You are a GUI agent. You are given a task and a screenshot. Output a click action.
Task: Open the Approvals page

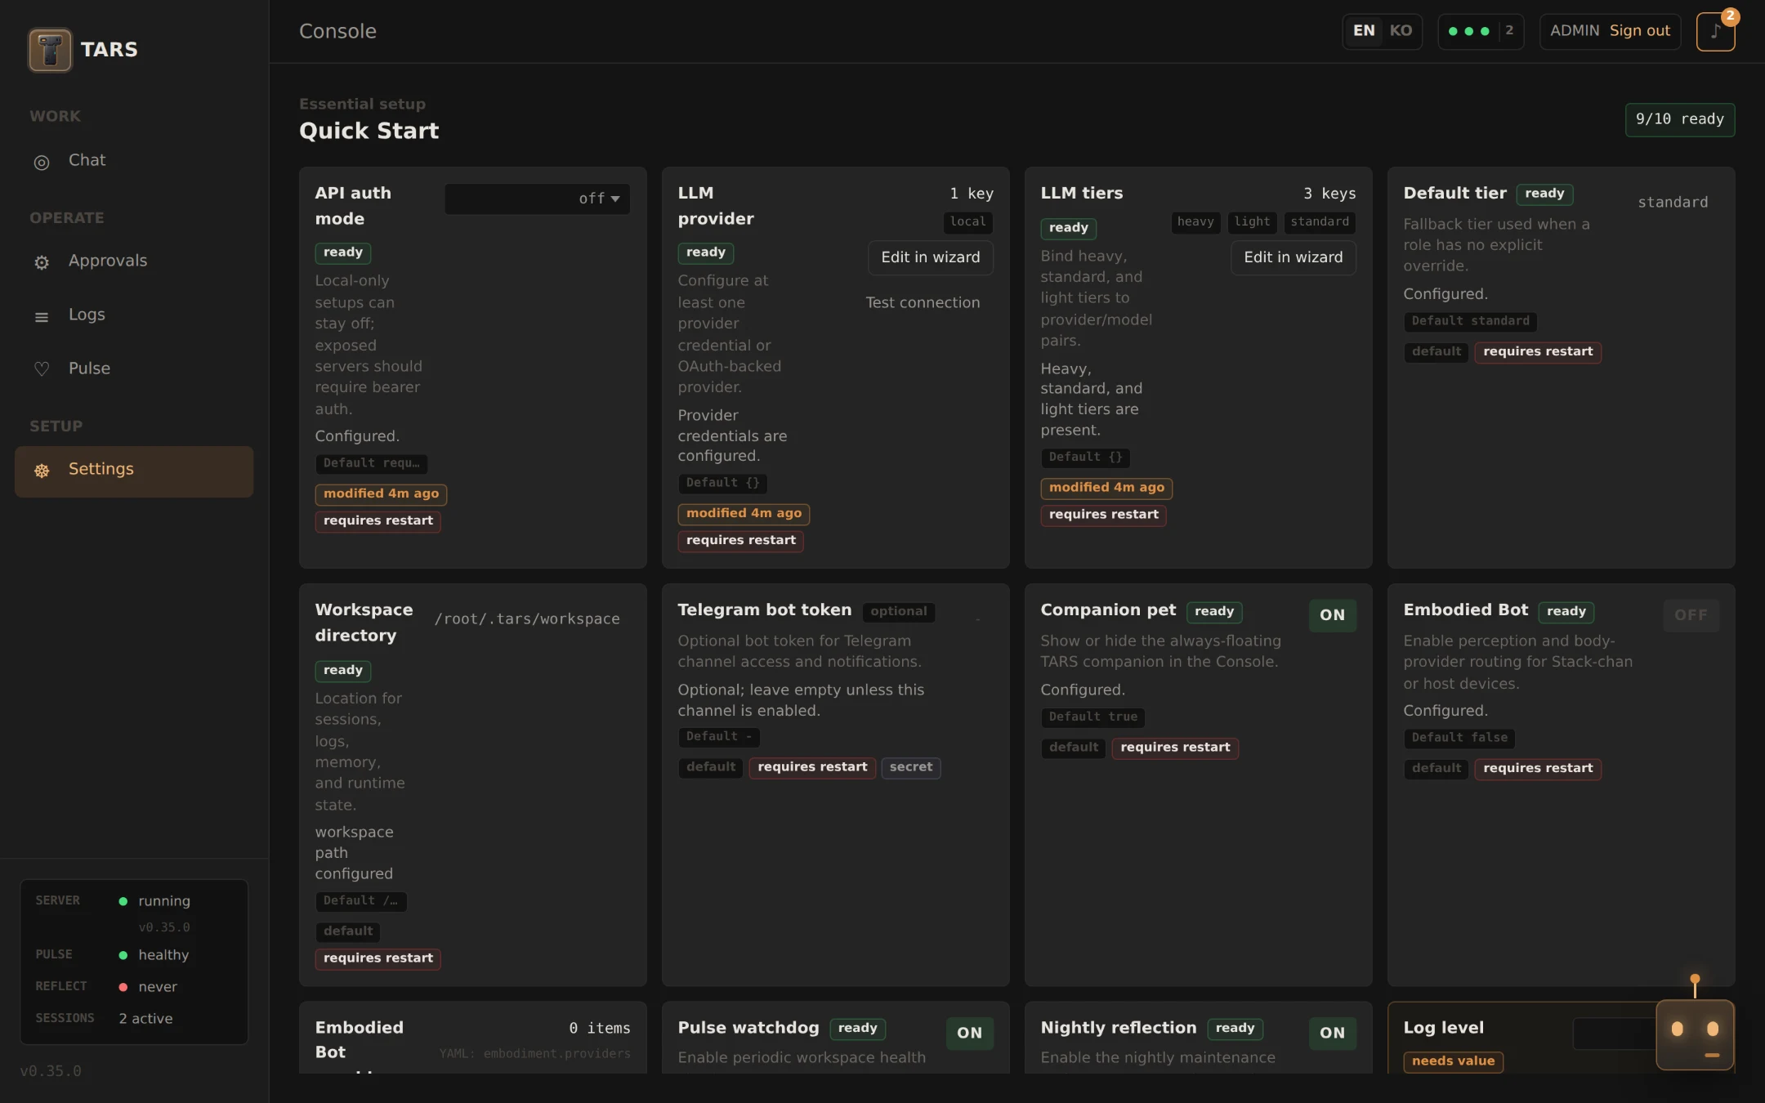134,261
